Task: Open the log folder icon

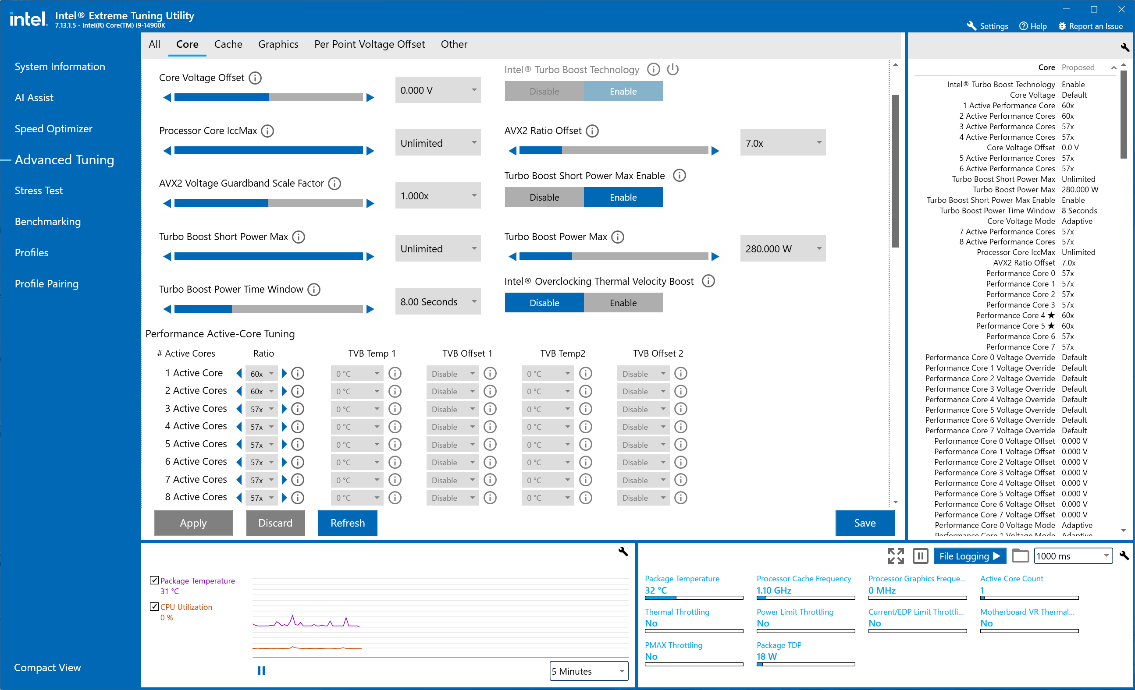Action: 1020,556
